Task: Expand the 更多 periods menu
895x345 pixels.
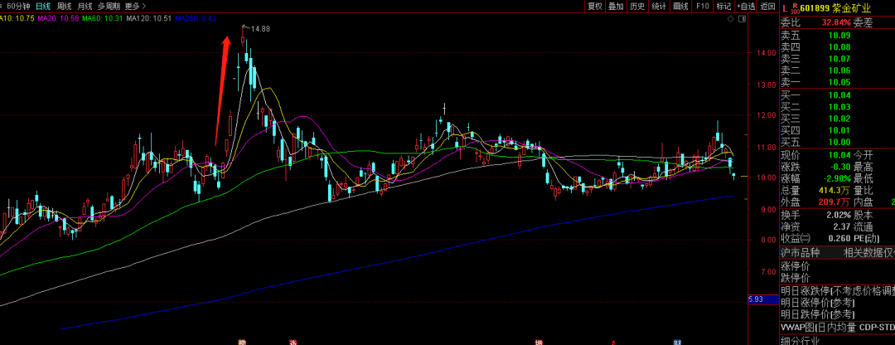Action: click(x=135, y=7)
